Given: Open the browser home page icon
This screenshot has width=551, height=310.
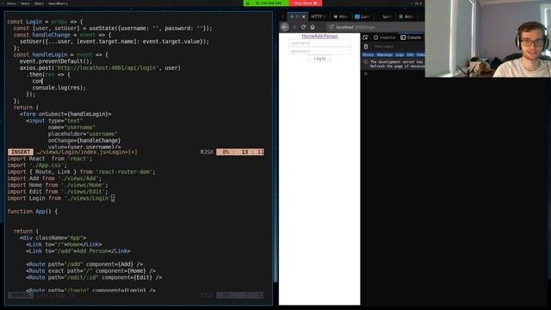Looking at the screenshot, I should [313, 27].
